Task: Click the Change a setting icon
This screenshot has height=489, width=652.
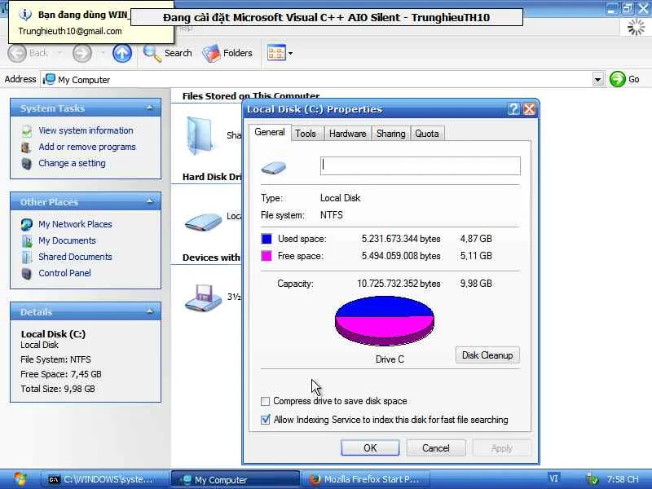Action: click(27, 164)
